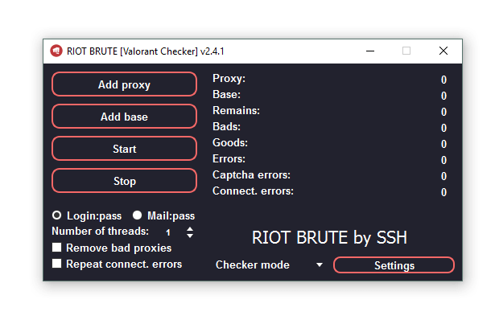Decrease number of threads with down arrow
Screen dimensions: 495x324
point(190,235)
